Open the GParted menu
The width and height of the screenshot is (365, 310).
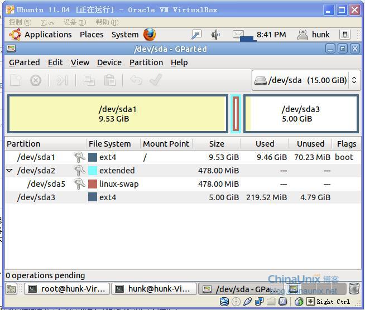pyautogui.click(x=24, y=62)
